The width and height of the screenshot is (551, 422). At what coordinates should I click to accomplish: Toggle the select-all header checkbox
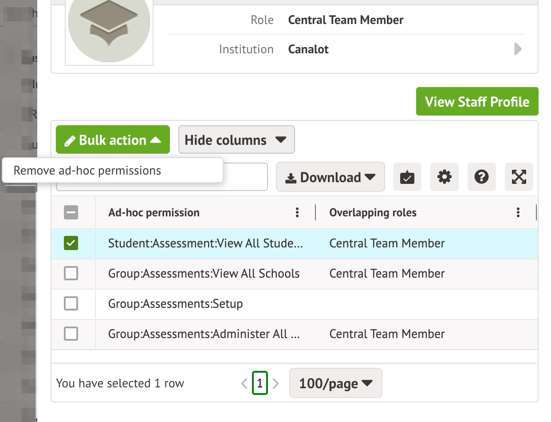71,213
